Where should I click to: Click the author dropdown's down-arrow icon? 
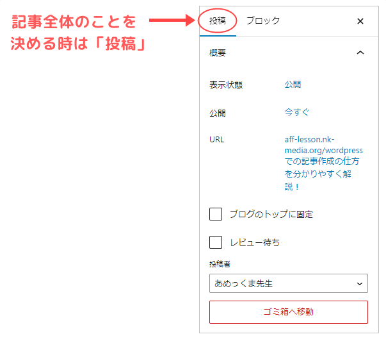pyautogui.click(x=359, y=283)
